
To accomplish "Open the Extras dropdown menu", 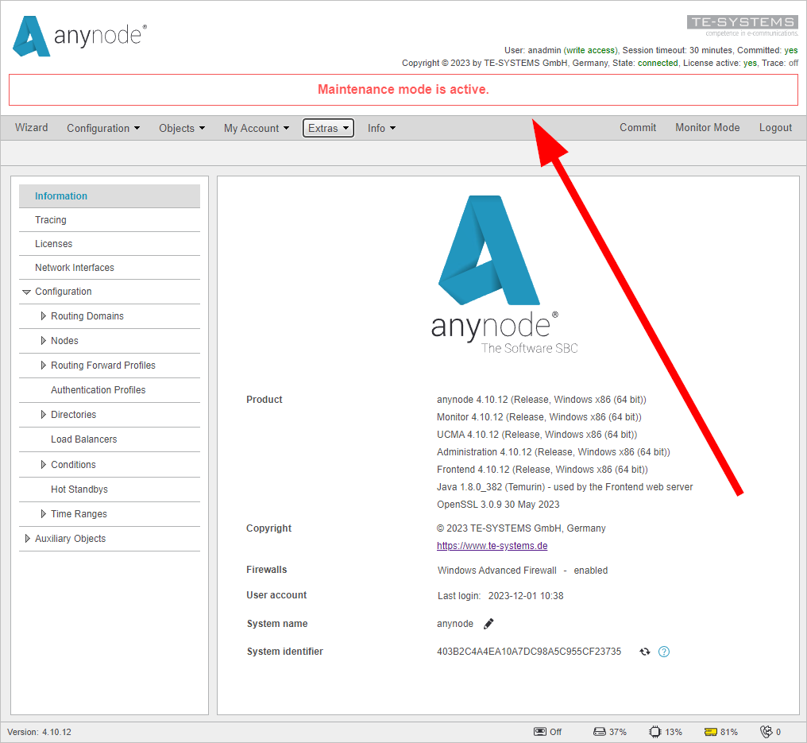I will click(328, 128).
